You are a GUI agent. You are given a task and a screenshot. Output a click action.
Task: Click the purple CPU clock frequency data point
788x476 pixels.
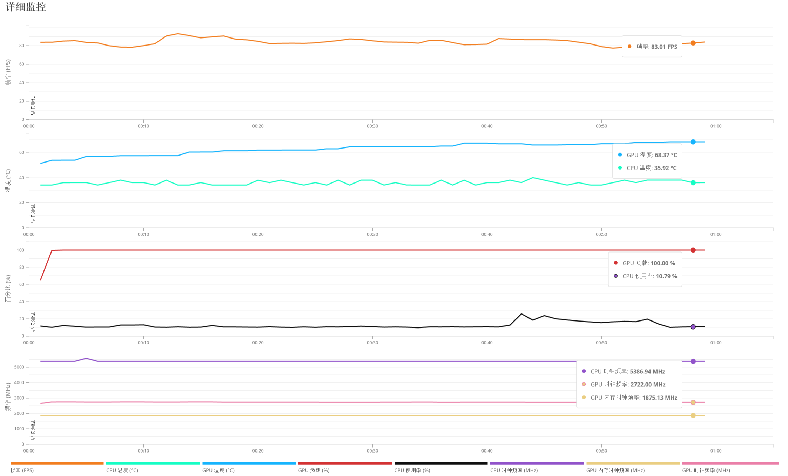click(x=693, y=361)
